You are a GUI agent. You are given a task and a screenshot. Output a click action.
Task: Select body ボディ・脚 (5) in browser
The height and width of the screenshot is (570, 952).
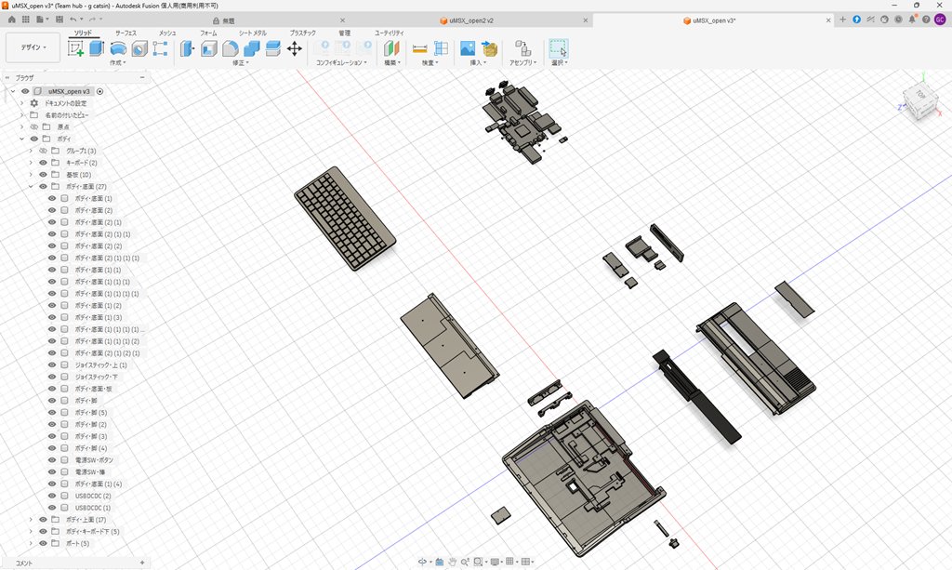[x=90, y=413]
